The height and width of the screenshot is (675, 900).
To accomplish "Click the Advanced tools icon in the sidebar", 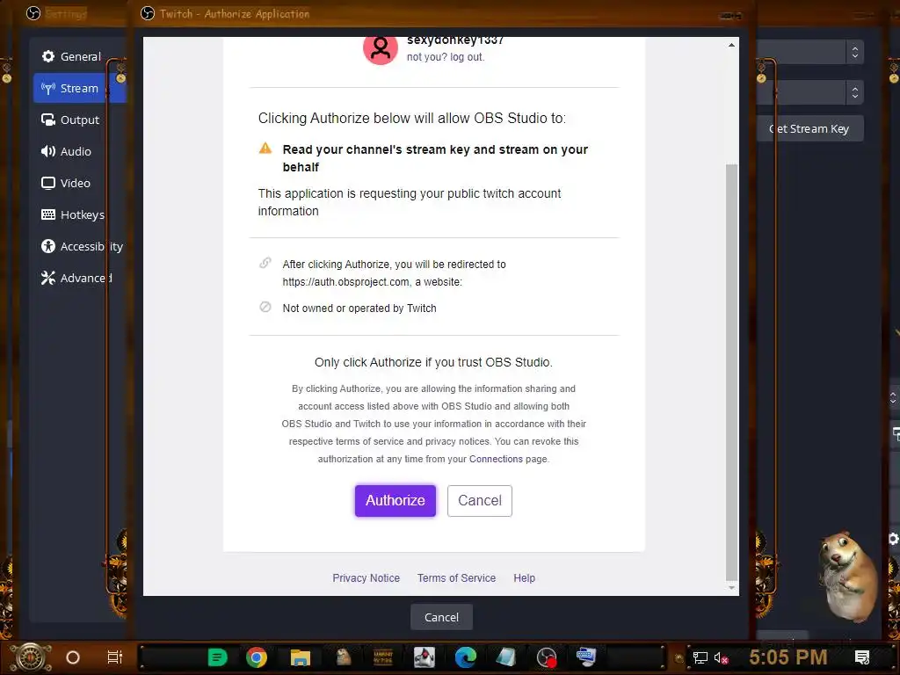I will tap(48, 278).
